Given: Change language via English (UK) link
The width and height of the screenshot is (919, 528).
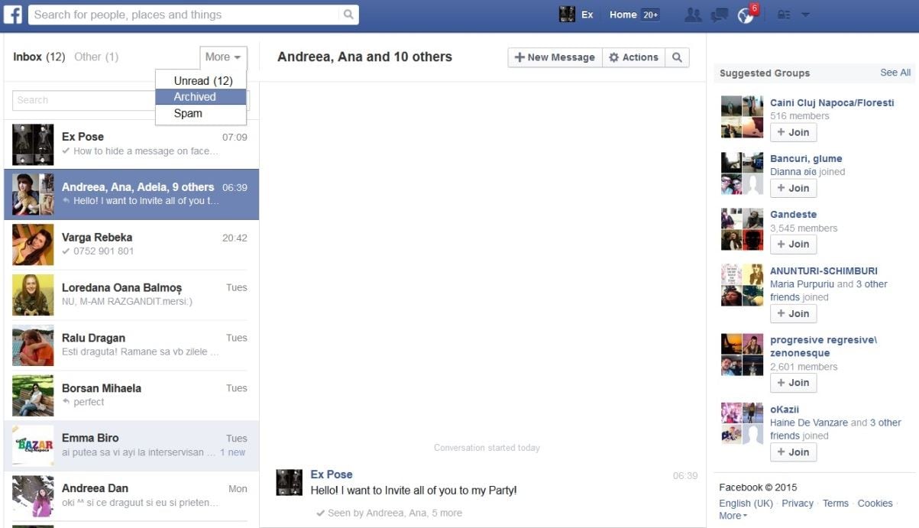Looking at the screenshot, I should (746, 504).
